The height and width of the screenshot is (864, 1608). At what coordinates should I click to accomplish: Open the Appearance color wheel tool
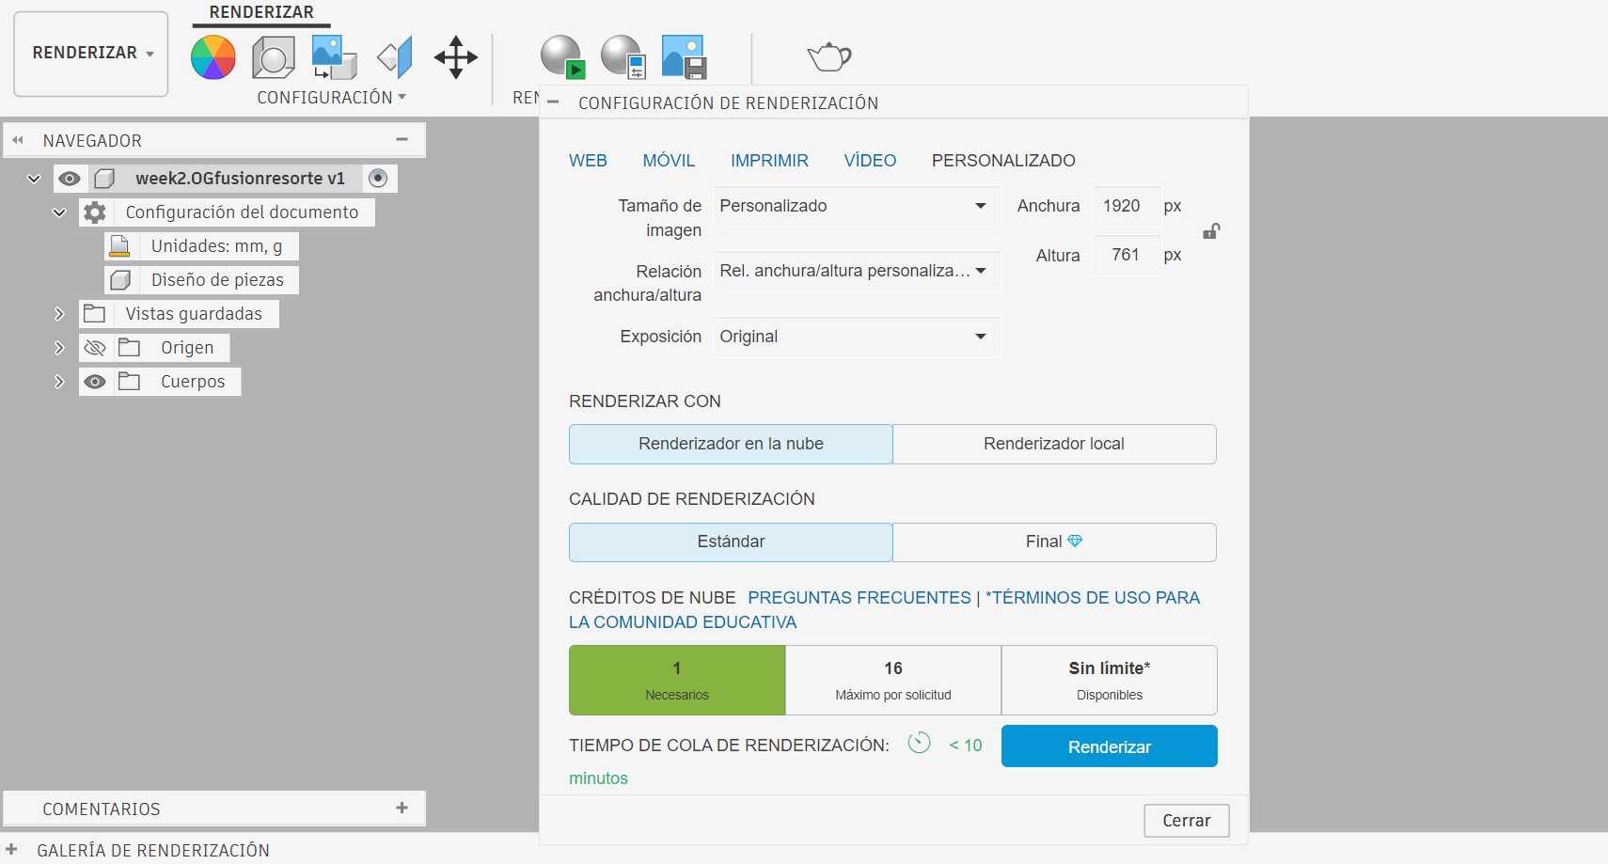coord(213,57)
